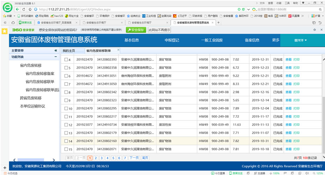Viewport: 325px width, 175px height.
Task: Select the checkbox for row 14
Action: pos(66,141)
